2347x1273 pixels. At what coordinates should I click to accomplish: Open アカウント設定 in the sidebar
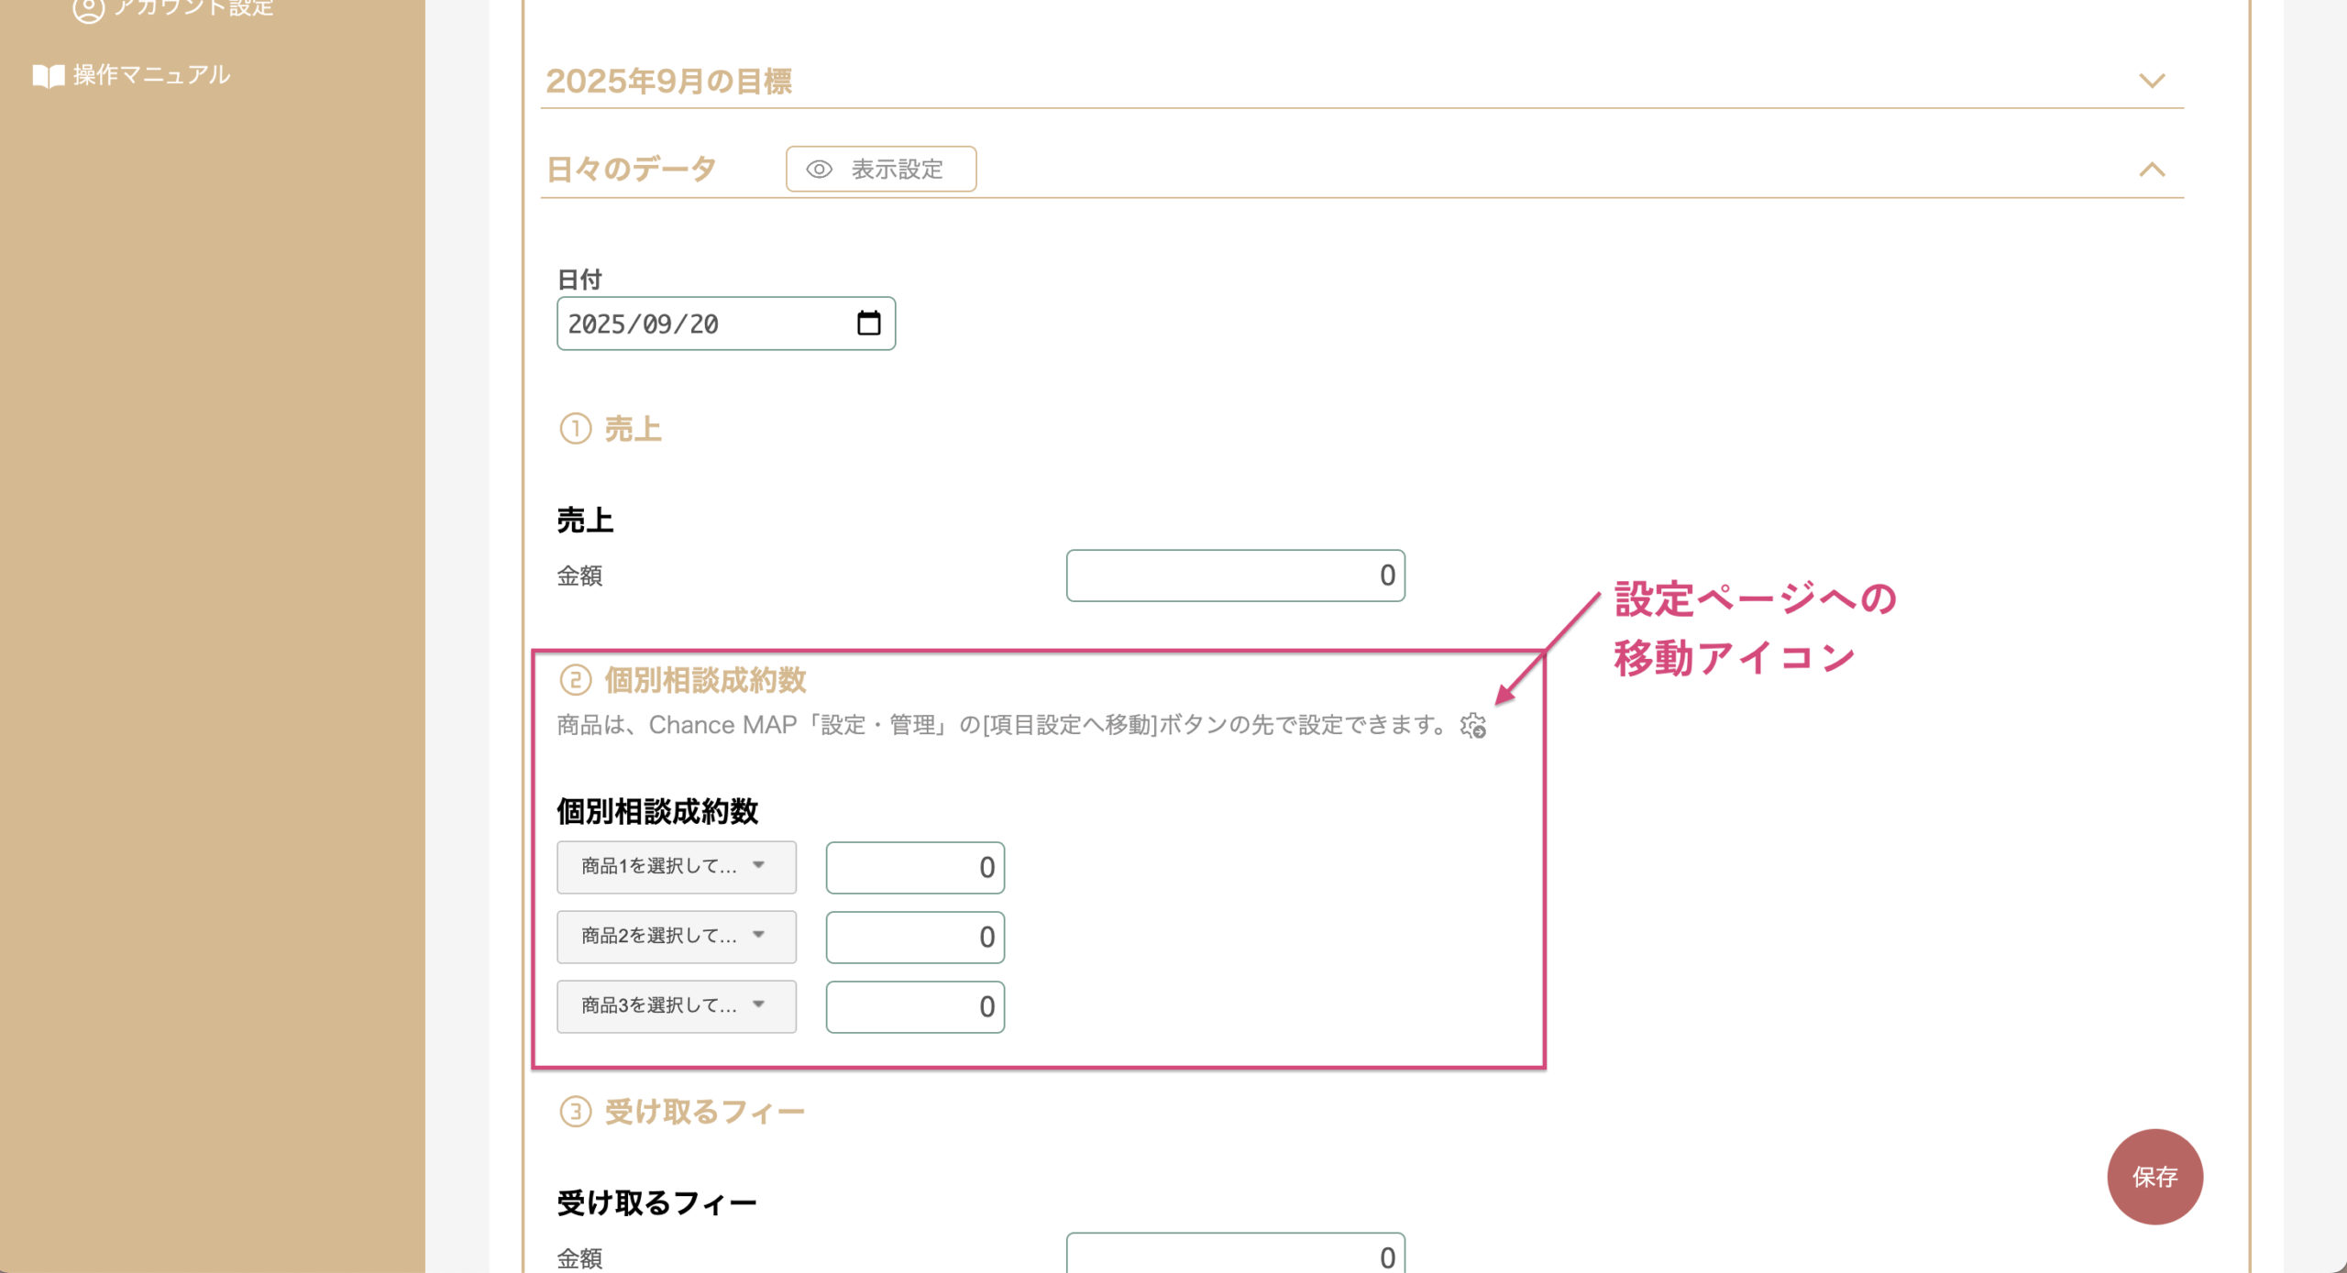(193, 7)
